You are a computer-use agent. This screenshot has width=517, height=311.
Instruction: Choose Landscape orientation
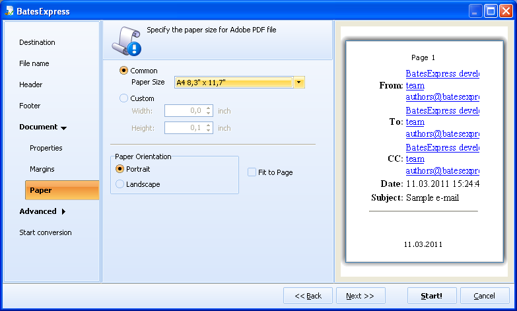[x=120, y=184]
